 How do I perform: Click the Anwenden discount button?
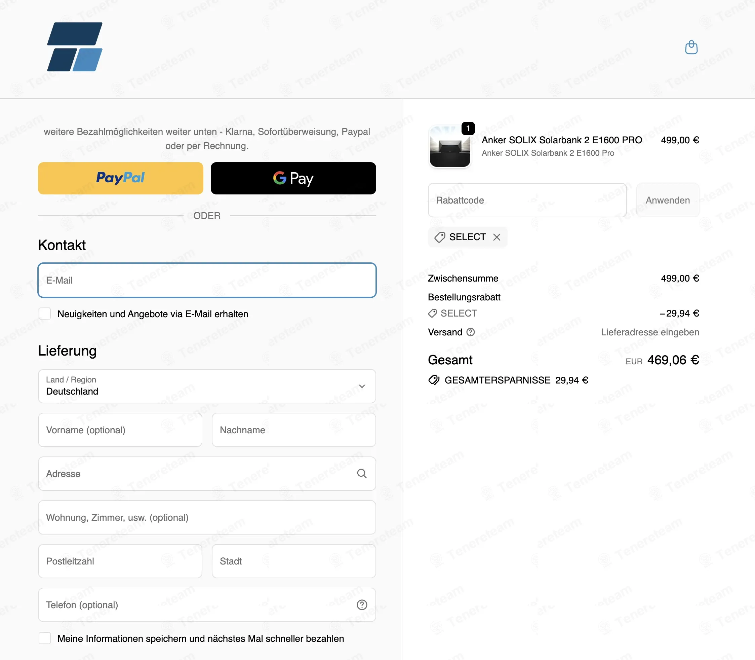pyautogui.click(x=667, y=200)
